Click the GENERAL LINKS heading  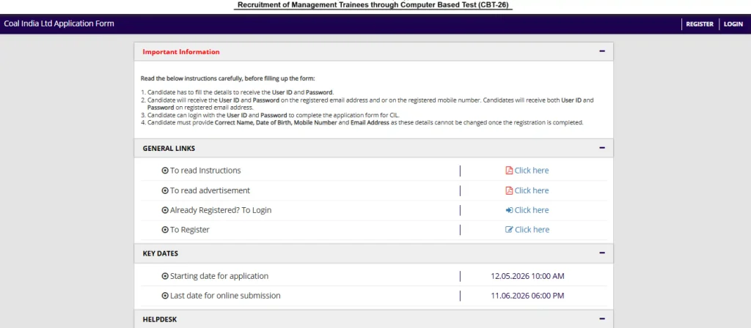[x=169, y=148]
